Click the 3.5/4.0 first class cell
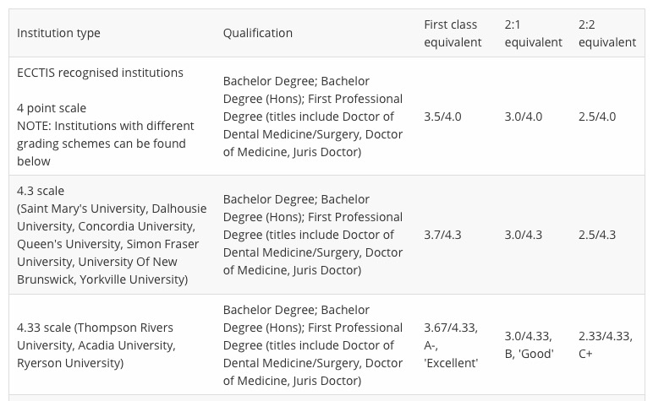This screenshot has height=401, width=653. point(442,117)
